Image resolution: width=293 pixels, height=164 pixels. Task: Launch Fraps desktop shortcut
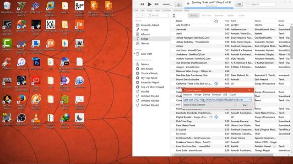pos(7,119)
